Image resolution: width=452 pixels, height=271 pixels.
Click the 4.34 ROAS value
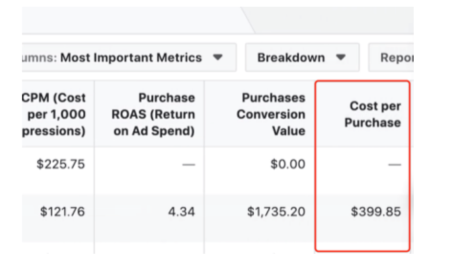181,211
